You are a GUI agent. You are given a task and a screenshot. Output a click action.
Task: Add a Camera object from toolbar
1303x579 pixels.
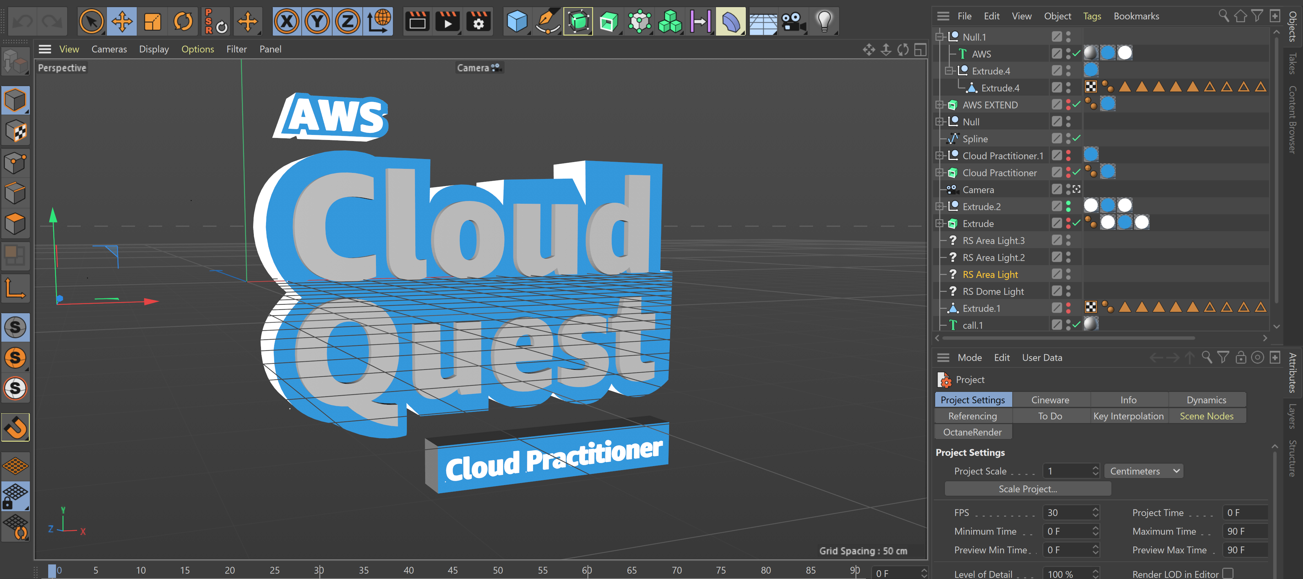point(793,22)
